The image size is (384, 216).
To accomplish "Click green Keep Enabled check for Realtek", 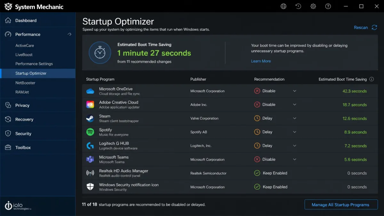I will tap(257, 173).
